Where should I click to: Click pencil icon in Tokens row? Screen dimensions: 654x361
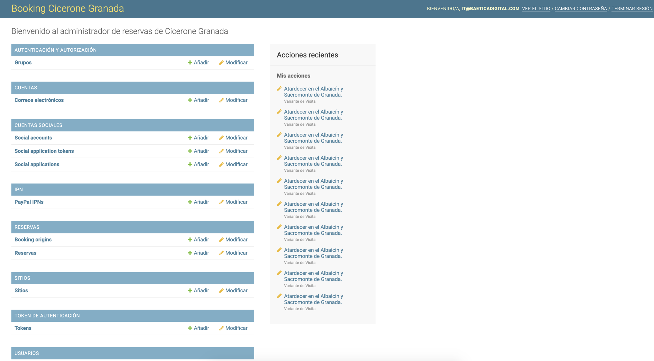click(x=221, y=328)
